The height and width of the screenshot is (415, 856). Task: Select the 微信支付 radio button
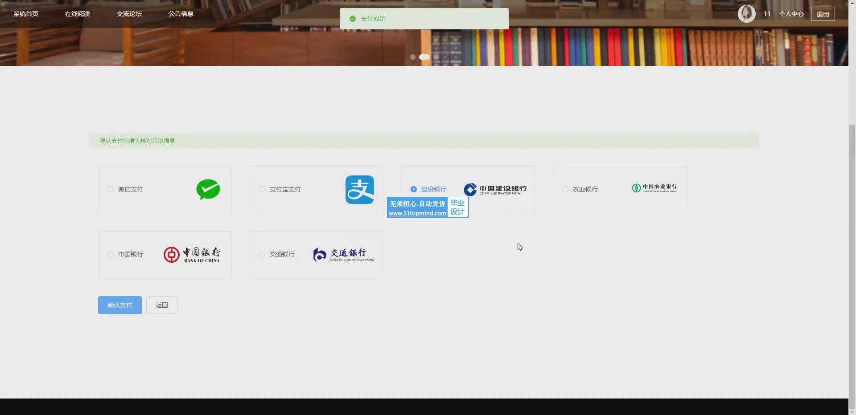(x=111, y=189)
